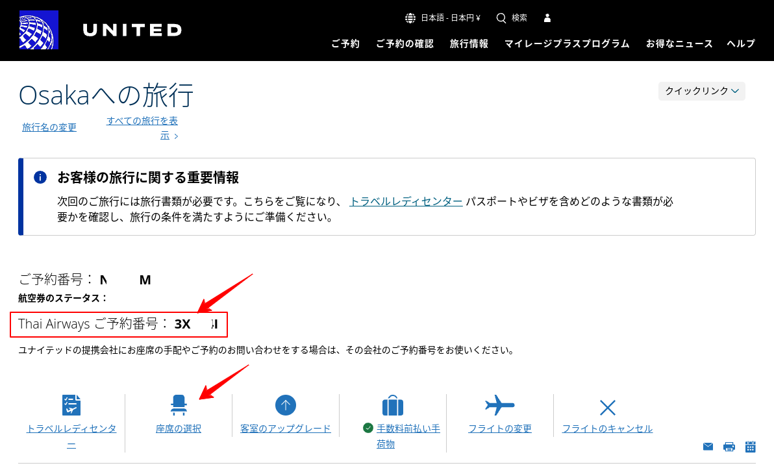The image size is (774, 472).
Task: Click the お客様の旅行に関する重要情報 heading
Action: pyautogui.click(x=148, y=178)
